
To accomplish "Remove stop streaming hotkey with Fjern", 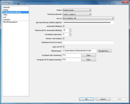I will 89,60.
